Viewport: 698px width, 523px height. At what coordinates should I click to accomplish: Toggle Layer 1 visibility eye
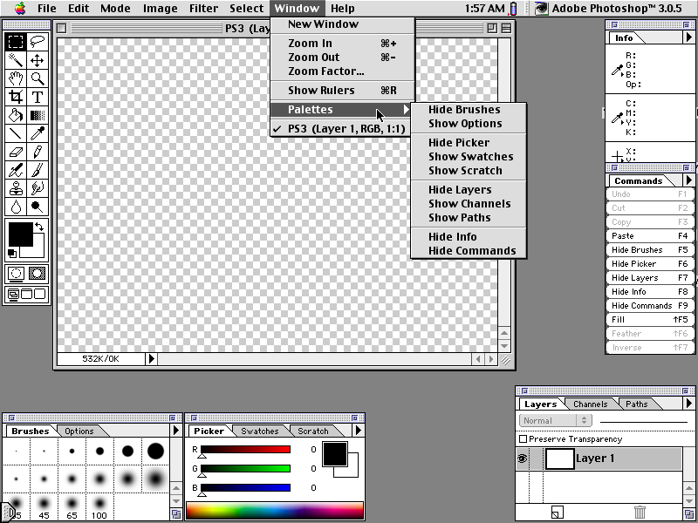[522, 458]
